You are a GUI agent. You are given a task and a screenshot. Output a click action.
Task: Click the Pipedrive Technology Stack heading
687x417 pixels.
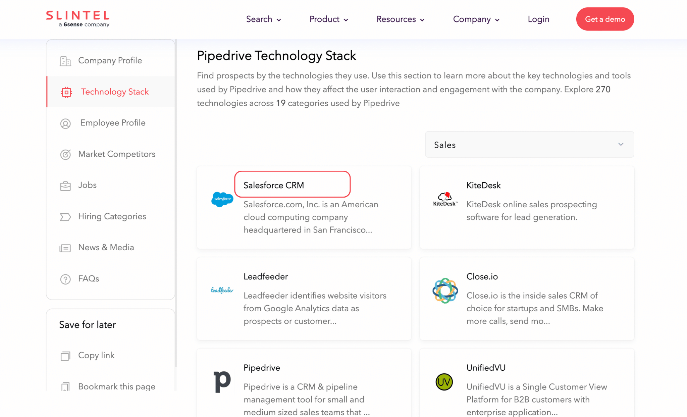tap(276, 56)
